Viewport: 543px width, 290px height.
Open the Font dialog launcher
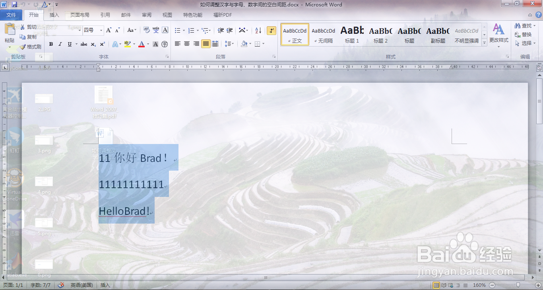[x=167, y=57]
